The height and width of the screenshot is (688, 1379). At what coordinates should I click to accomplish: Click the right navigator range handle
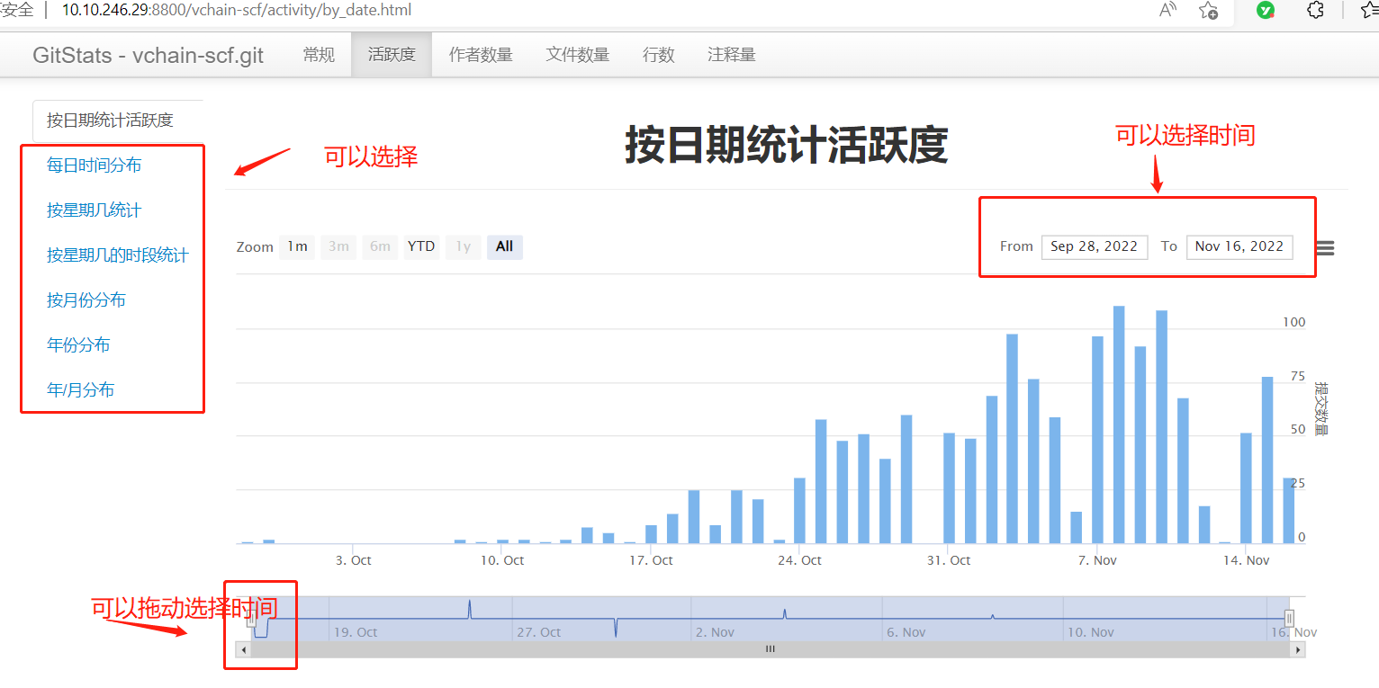(x=1289, y=619)
